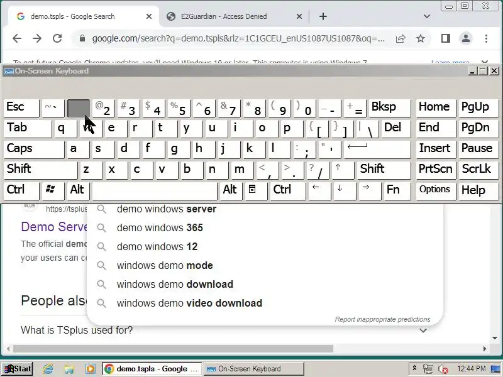Open a new tab with plus button
This screenshot has width=503, height=377.
pos(323,16)
